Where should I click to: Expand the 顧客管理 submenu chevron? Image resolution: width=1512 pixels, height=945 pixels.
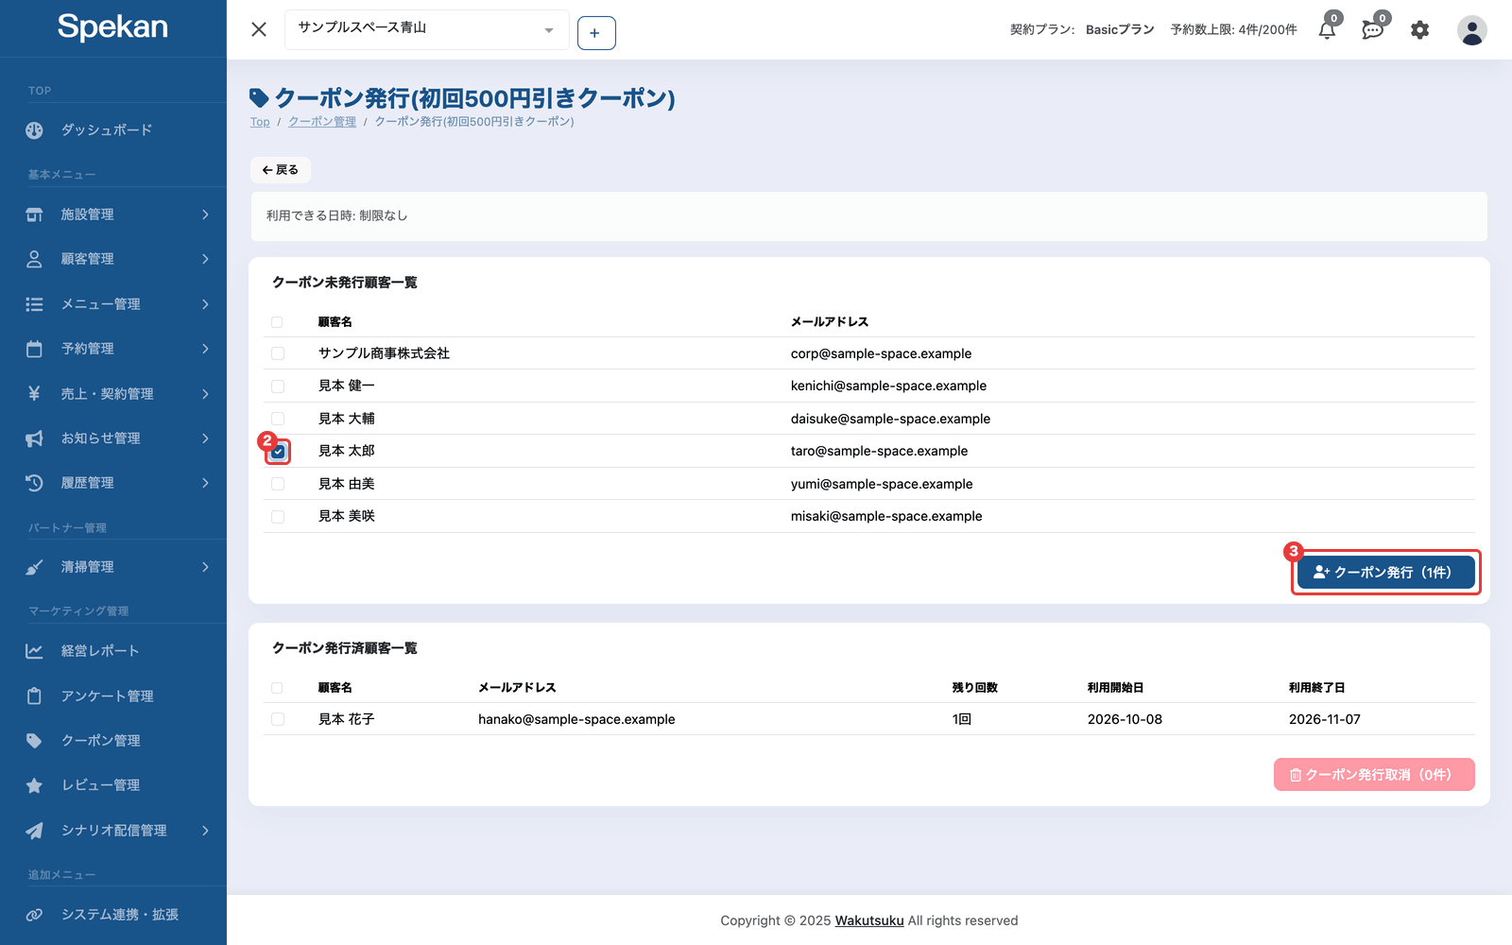click(205, 259)
